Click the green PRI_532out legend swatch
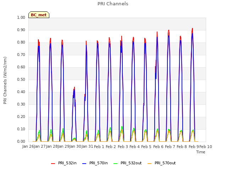The height and width of the screenshot is (170, 227). coord(116,164)
